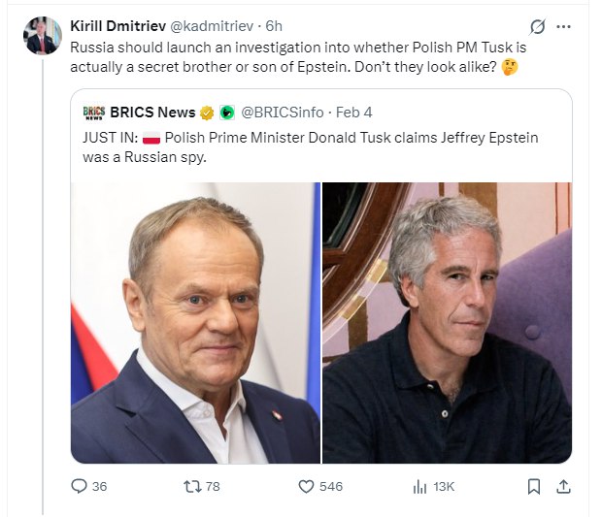602x517 pixels.
Task: Like the post with the heart icon
Action: pos(306,486)
